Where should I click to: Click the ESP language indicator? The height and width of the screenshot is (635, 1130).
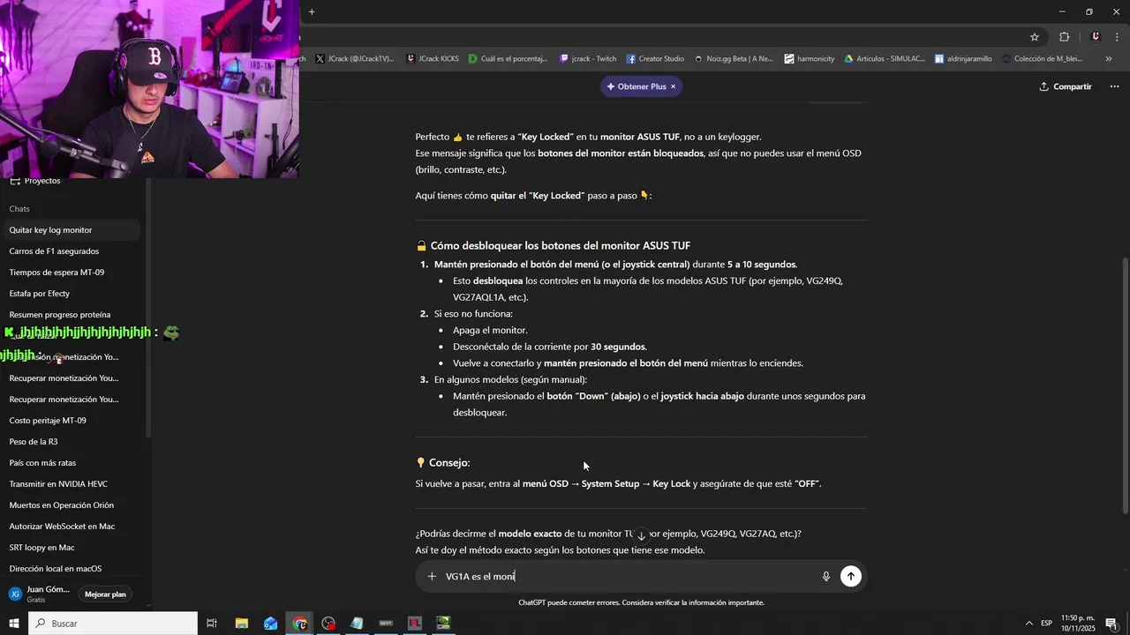tap(1046, 624)
